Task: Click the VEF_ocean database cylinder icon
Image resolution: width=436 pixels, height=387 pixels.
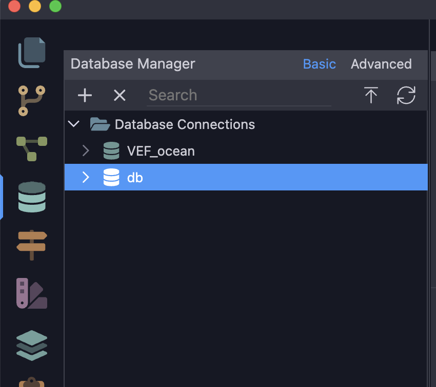Action: click(111, 150)
